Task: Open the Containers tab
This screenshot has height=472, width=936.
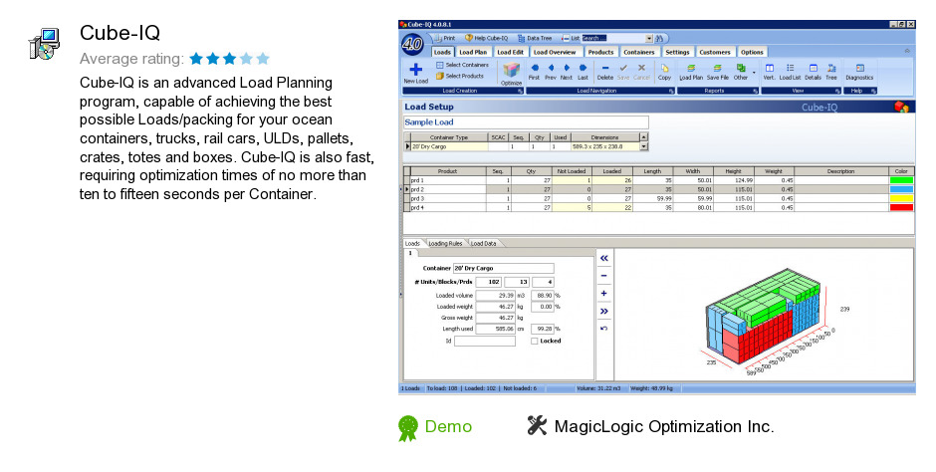Action: point(638,52)
